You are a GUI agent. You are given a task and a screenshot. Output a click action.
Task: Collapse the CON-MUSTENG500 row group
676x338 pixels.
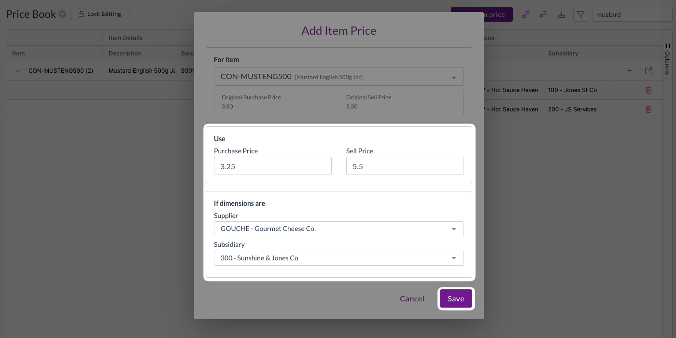click(17, 71)
